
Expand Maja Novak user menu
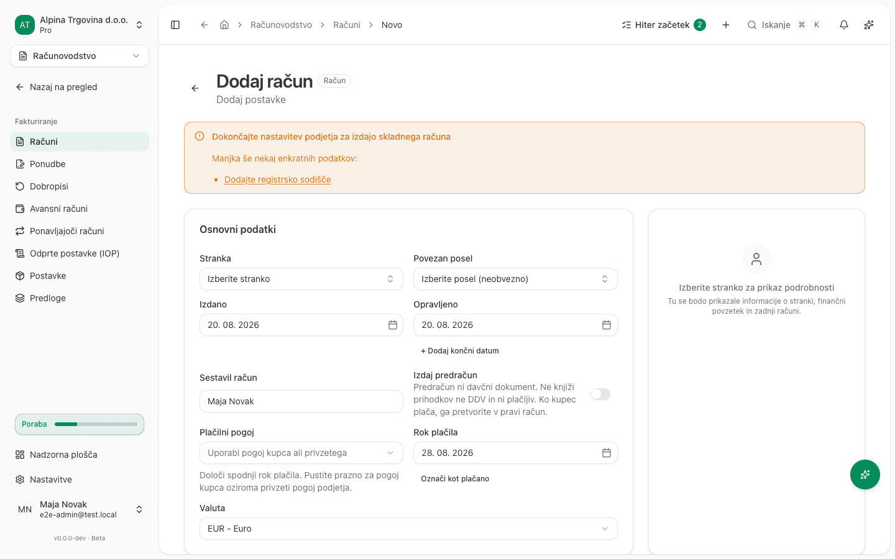[80, 509]
